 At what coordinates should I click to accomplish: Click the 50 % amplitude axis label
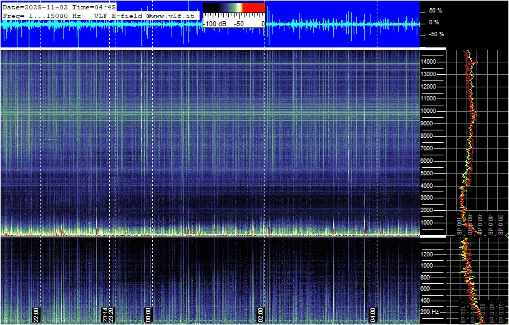tap(435, 11)
